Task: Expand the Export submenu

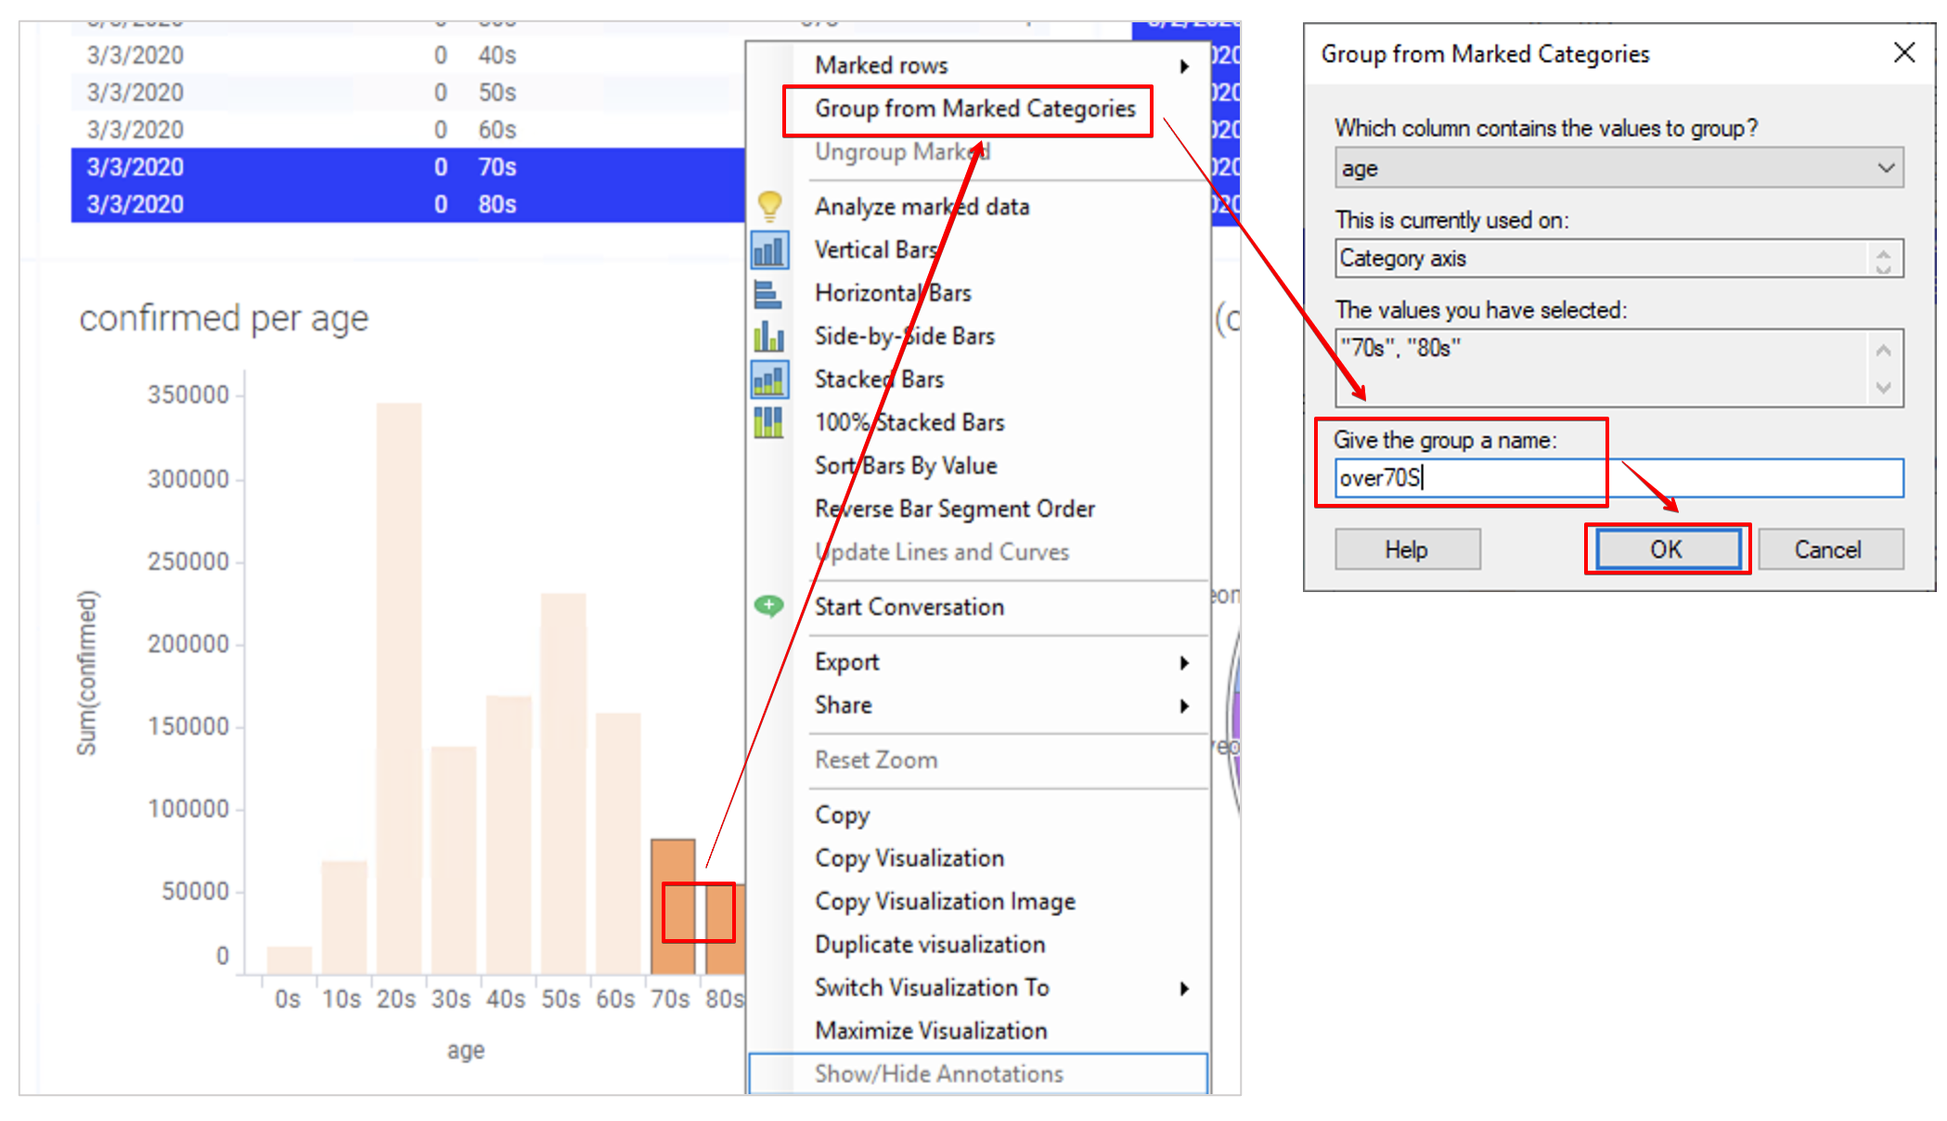Action: pos(980,662)
